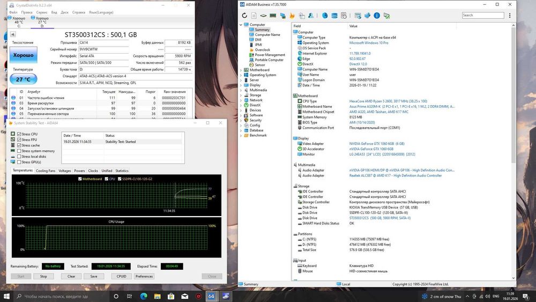Click the previous disk arrow in CrystalDiskInfo
This screenshot has height=302, width=536.
(13, 34)
